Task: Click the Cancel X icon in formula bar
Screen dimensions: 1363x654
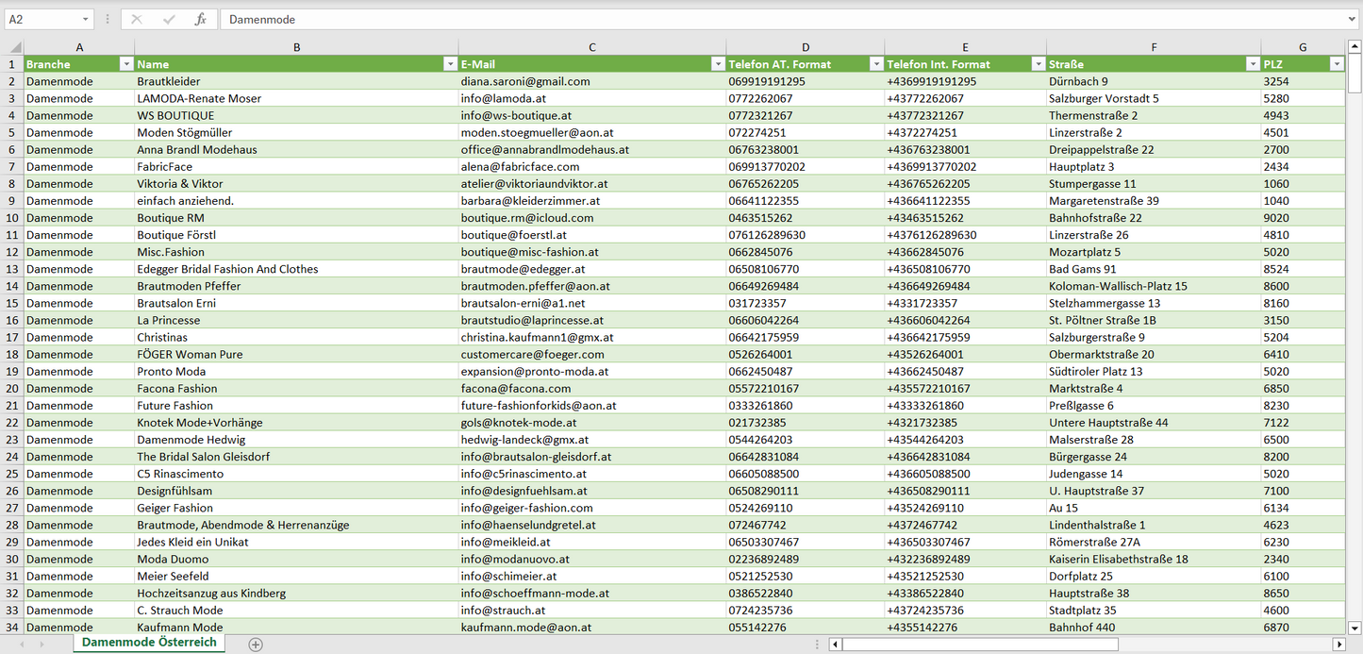Action: 137,19
